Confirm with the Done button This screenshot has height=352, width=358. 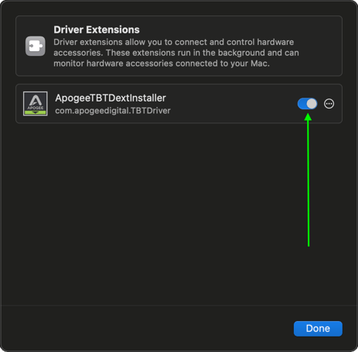[318, 329]
